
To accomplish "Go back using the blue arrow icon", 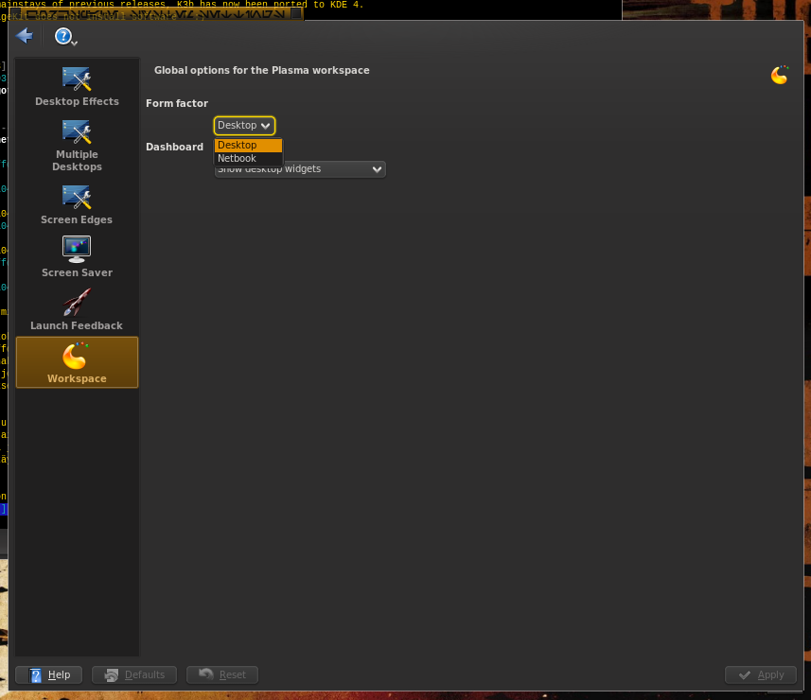I will click(25, 36).
